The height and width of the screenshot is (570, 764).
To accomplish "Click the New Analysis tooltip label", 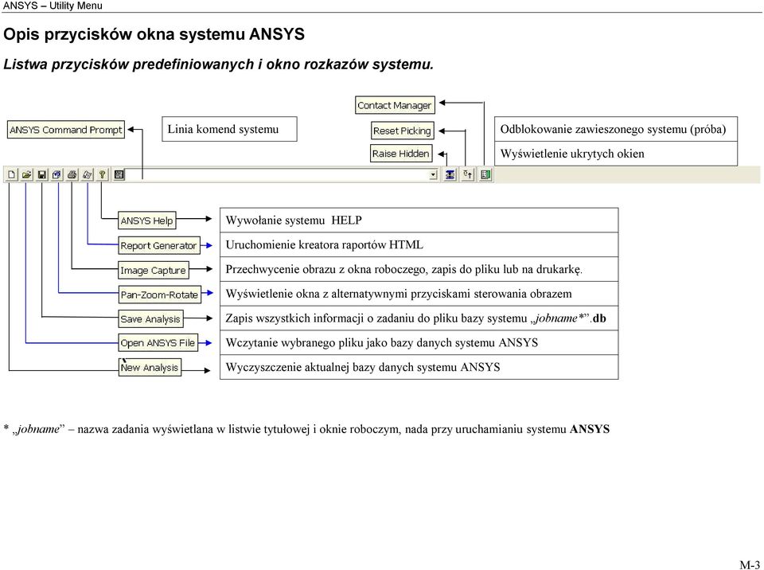I will (x=150, y=367).
